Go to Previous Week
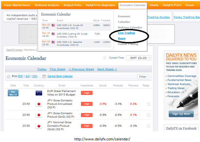Image resolution: width=200 pixels, height=142 pixels. (82, 69)
